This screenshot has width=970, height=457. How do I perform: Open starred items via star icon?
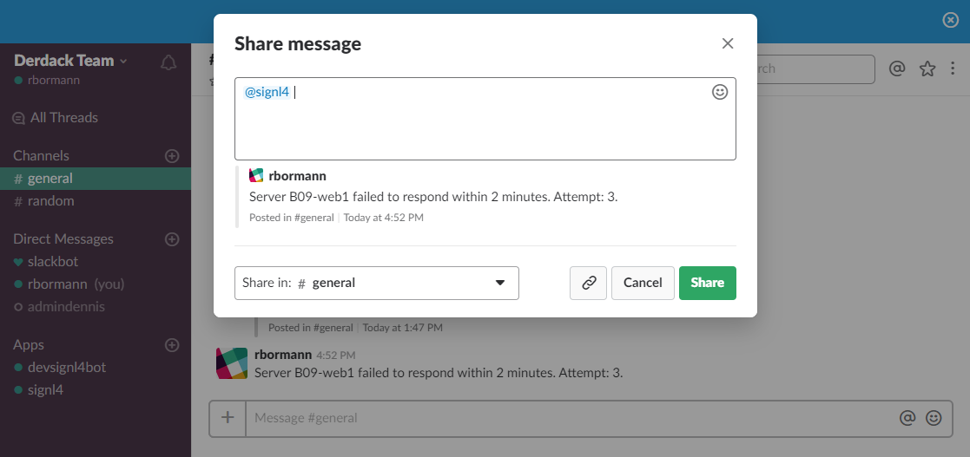pyautogui.click(x=927, y=69)
